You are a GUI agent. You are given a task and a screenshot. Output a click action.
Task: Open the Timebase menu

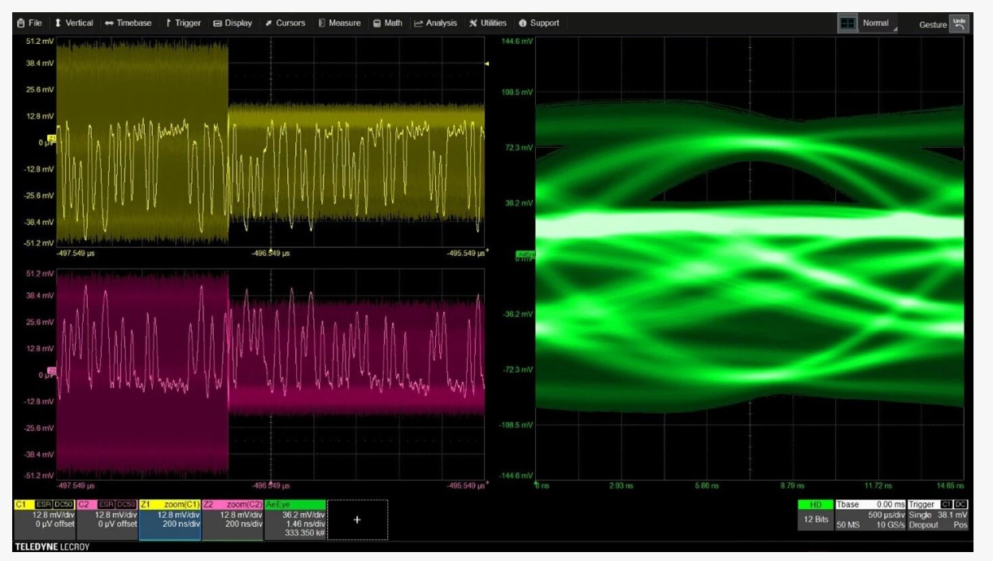128,23
